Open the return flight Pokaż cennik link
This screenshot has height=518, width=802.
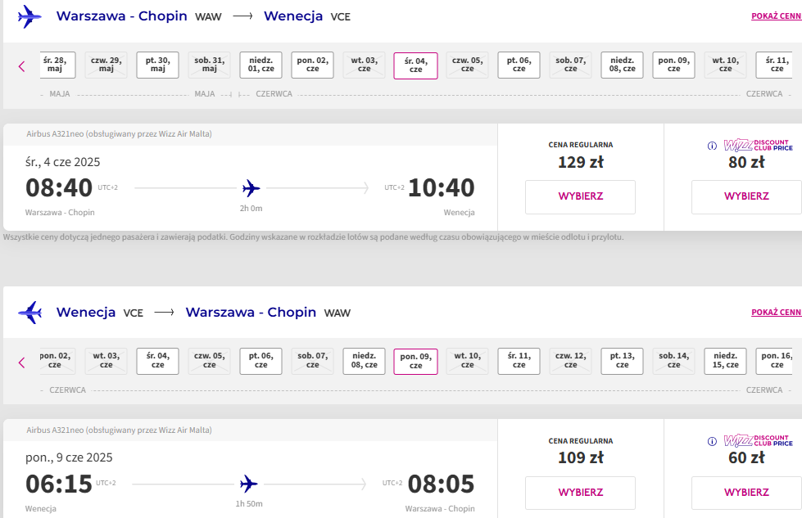(x=777, y=312)
